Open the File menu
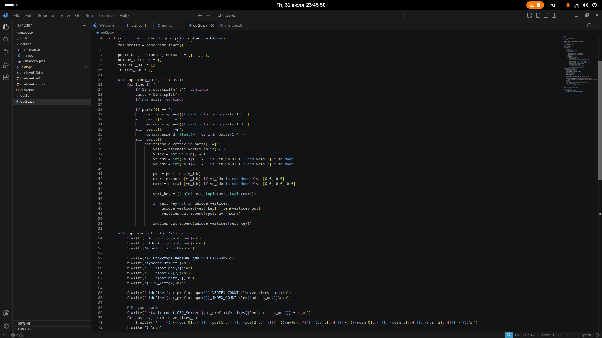The image size is (602, 338). pyautogui.click(x=17, y=15)
